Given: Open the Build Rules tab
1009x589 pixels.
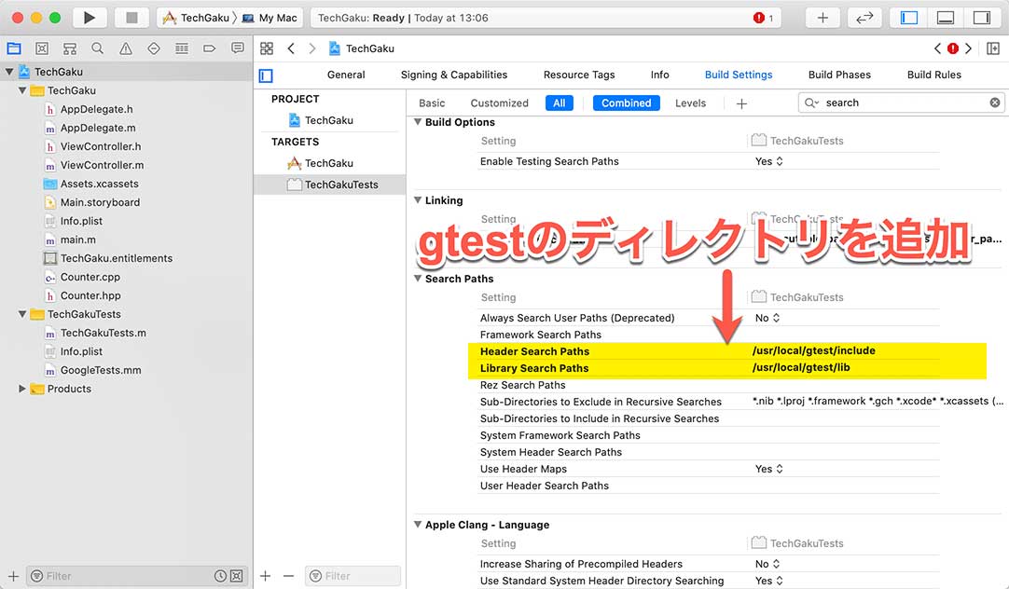Looking at the screenshot, I should tap(933, 75).
